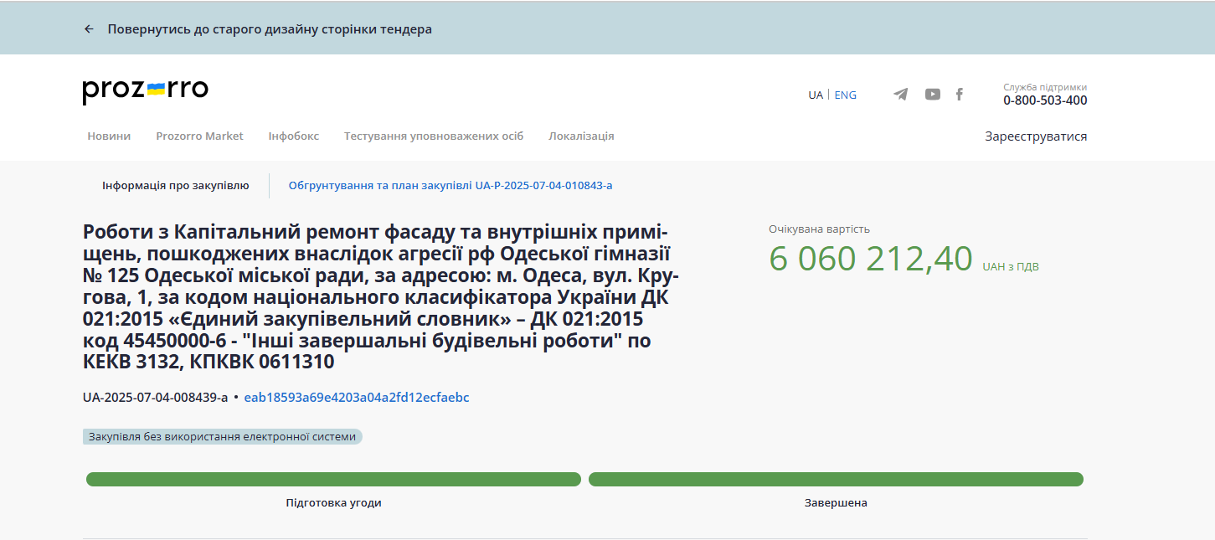
Task: Switch language to ENG
Action: pos(845,95)
